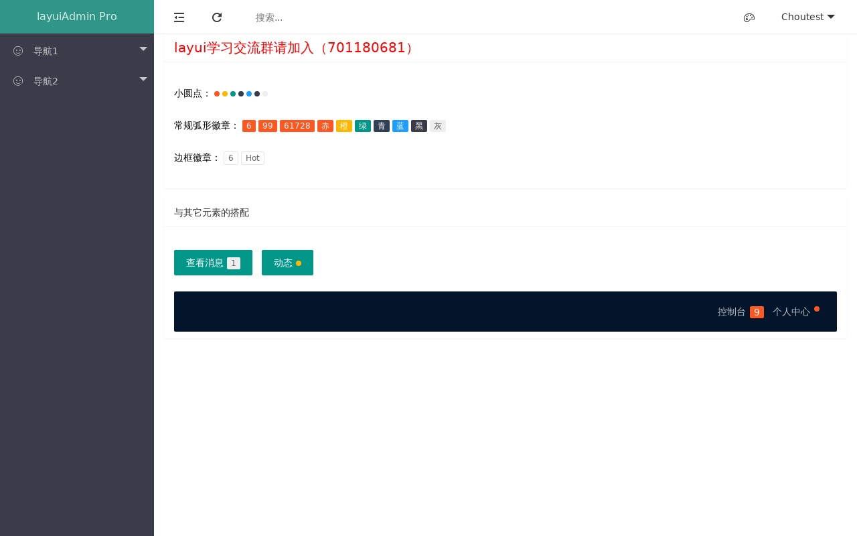The width and height of the screenshot is (857, 536).
Task: Click the 赤 red badge
Action: click(x=325, y=126)
